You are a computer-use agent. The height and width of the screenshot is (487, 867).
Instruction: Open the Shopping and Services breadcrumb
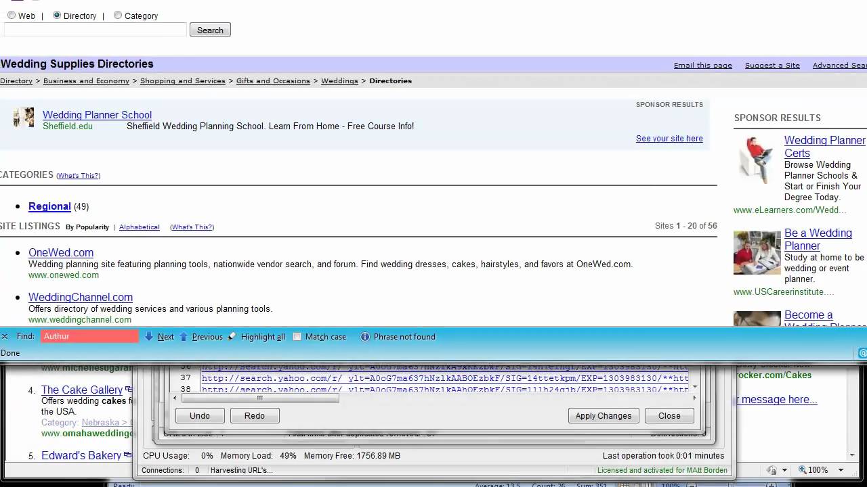pos(183,80)
